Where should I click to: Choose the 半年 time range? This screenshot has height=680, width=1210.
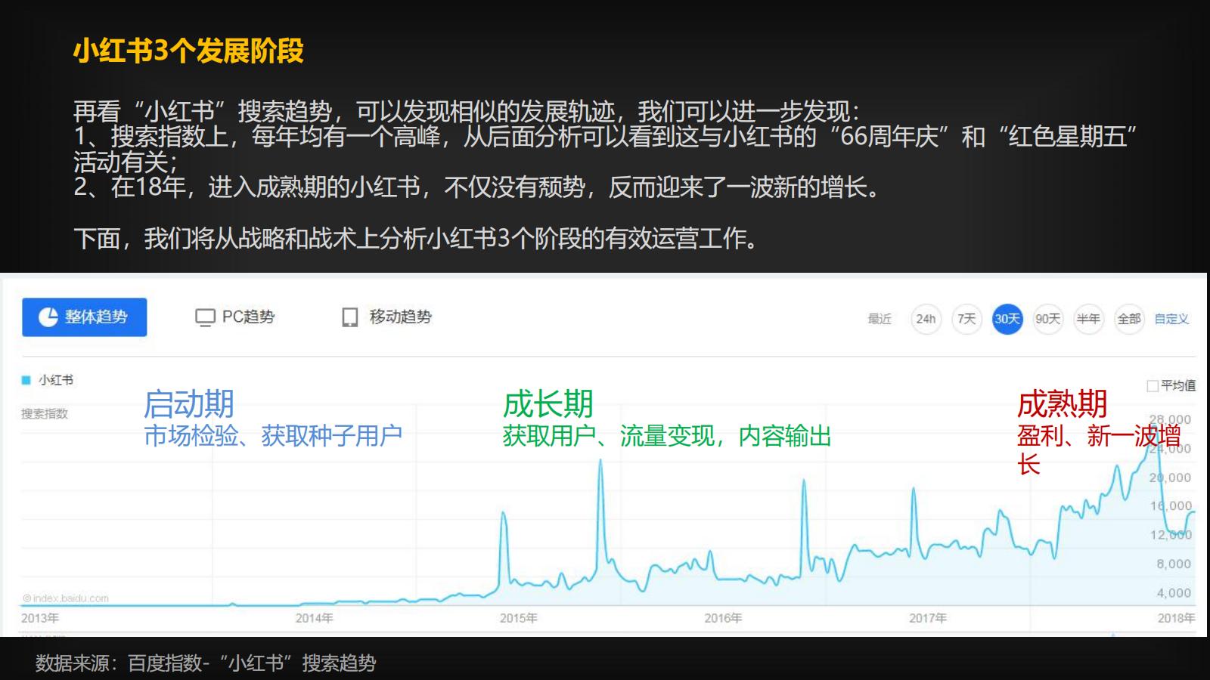click(1091, 320)
